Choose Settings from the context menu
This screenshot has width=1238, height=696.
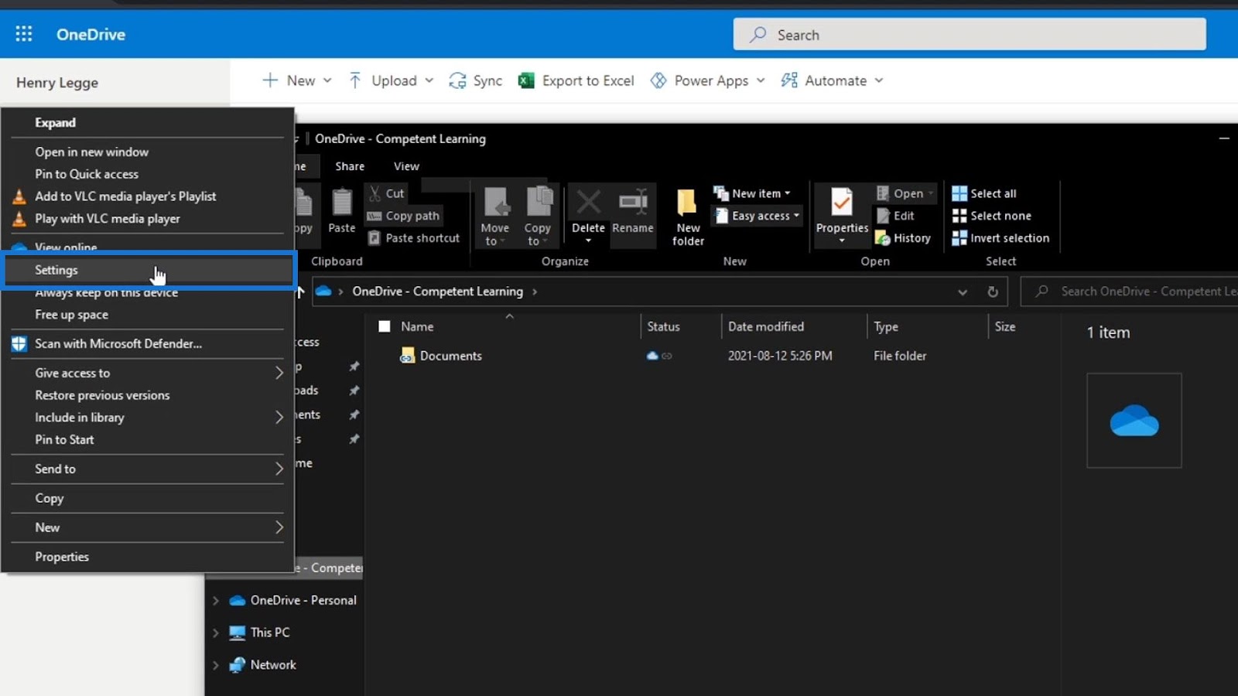pos(56,270)
